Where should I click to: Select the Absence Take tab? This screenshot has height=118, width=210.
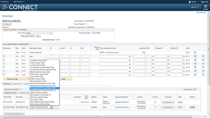coord(10,93)
